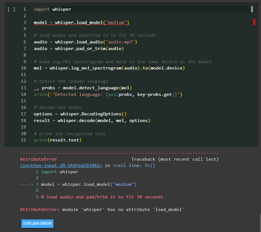
Task: Place cursor on print(result.text) at line 21
Action: click(x=58, y=140)
